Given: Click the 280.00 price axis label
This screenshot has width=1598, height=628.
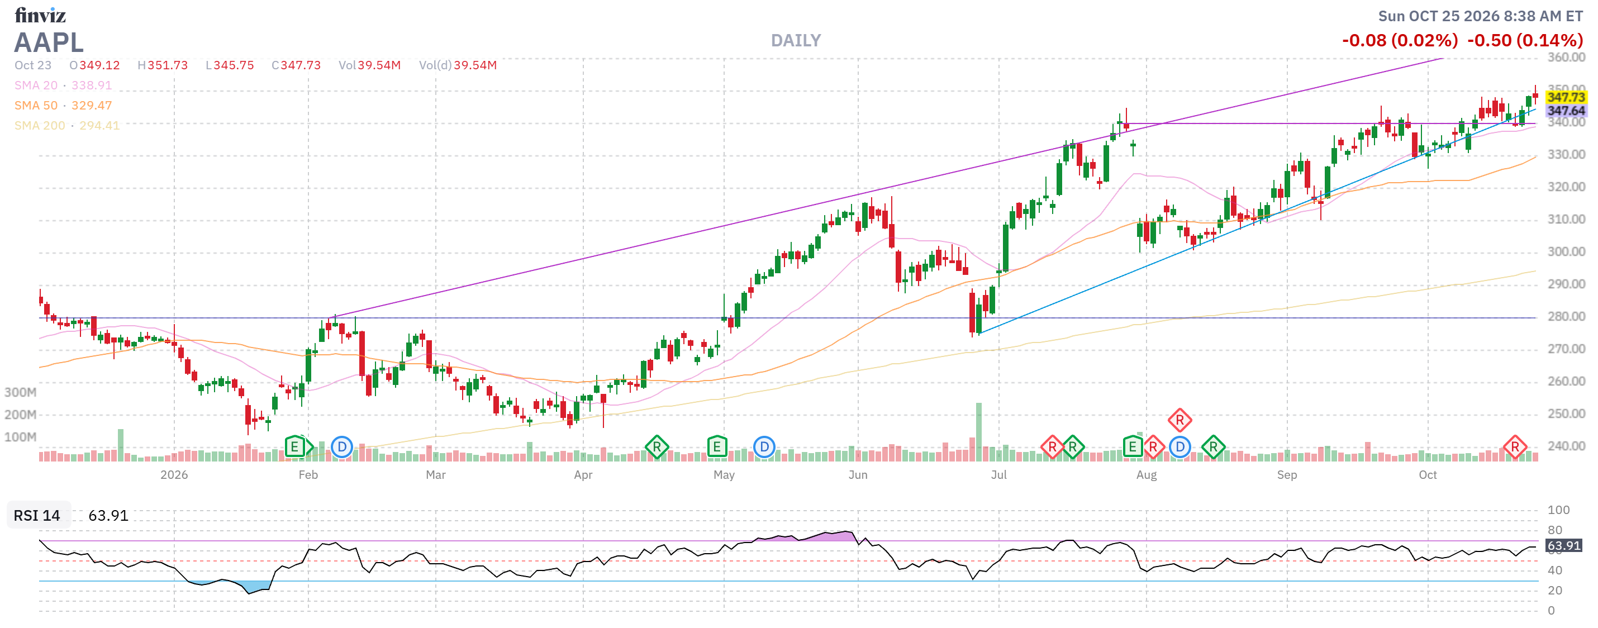Looking at the screenshot, I should pyautogui.click(x=1566, y=316).
